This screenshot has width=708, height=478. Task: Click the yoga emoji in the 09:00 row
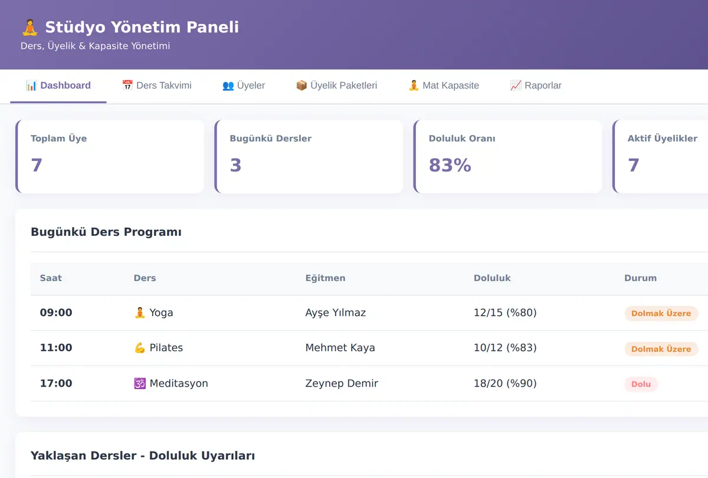coord(140,312)
